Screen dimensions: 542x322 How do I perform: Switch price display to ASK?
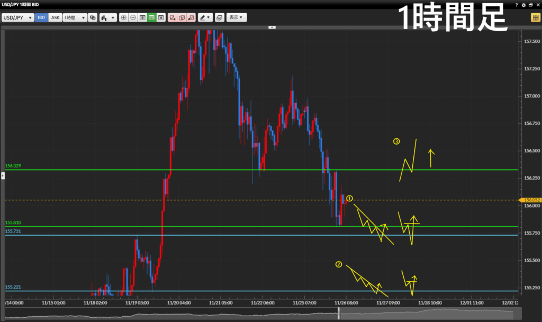55,17
